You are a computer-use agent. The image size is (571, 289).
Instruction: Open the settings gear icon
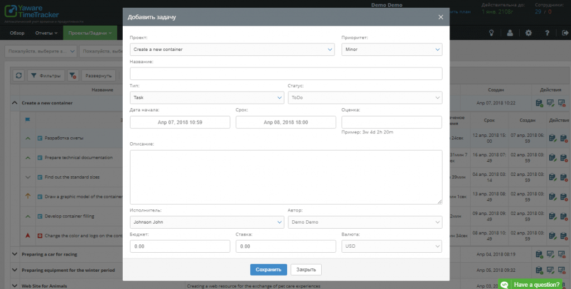[529, 33]
